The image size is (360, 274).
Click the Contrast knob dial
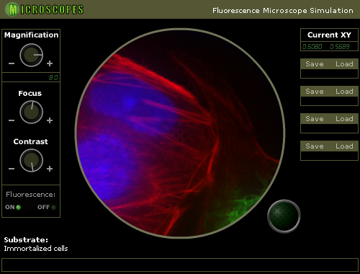(32, 160)
